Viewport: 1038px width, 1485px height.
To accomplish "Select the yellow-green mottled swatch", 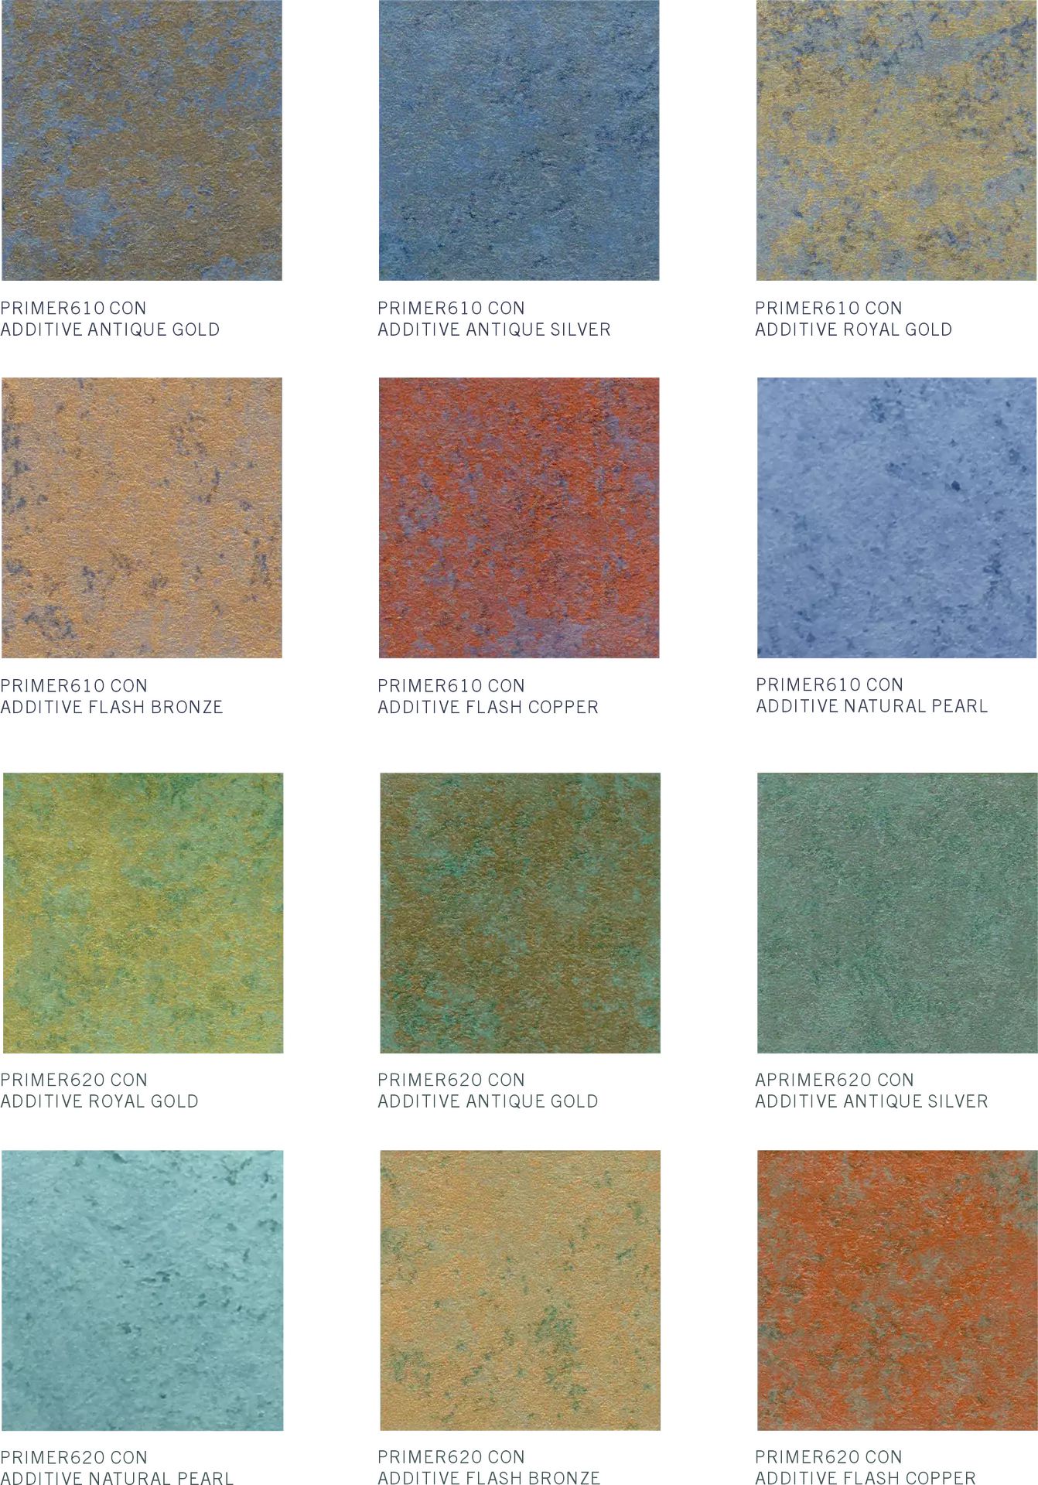I will point(145,913).
